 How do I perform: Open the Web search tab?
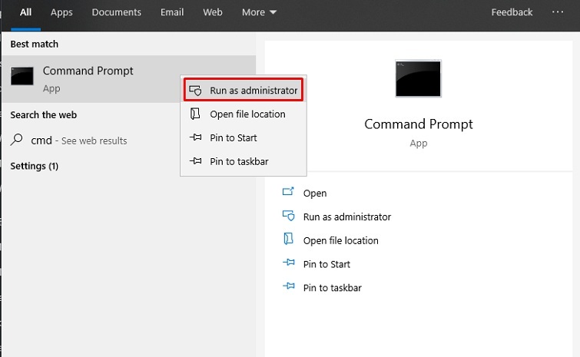pyautogui.click(x=213, y=12)
